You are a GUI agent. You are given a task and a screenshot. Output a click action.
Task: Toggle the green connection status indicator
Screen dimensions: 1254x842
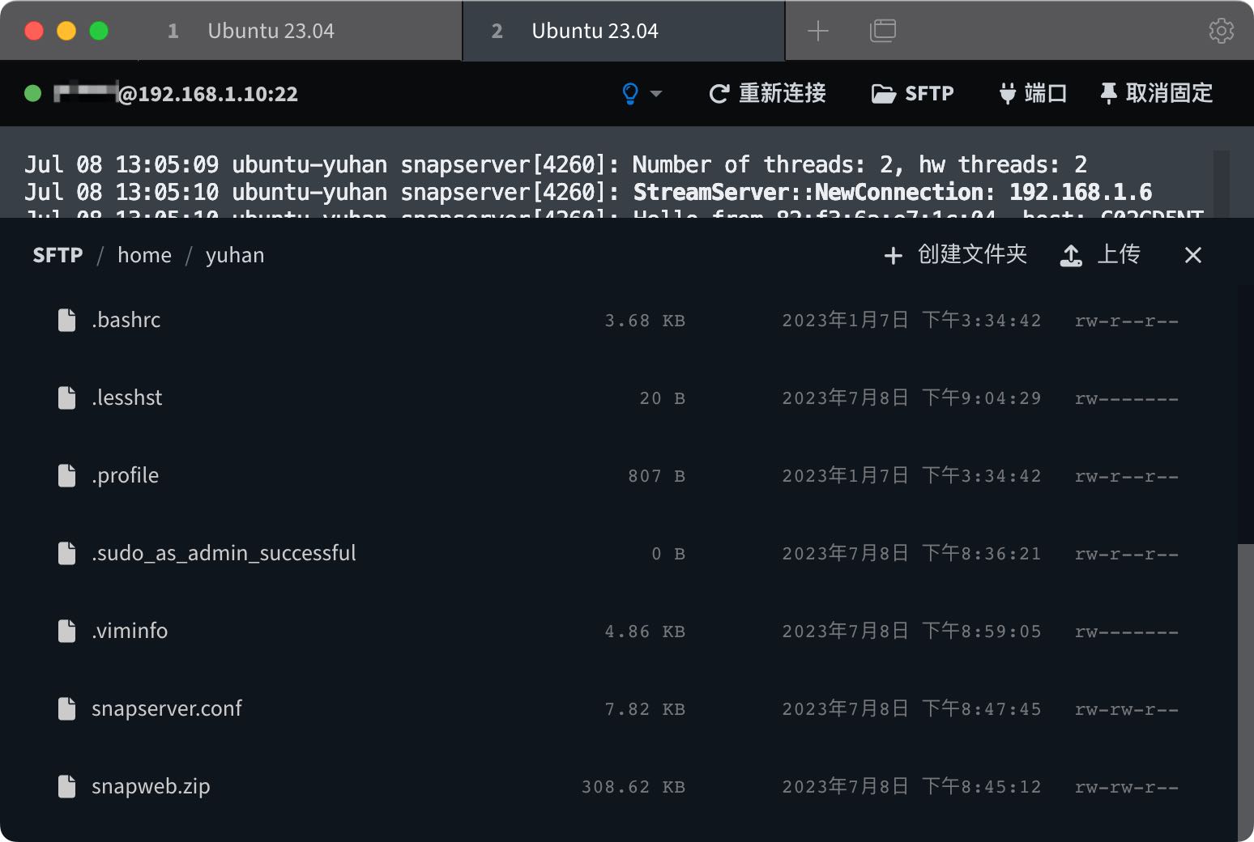(32, 93)
